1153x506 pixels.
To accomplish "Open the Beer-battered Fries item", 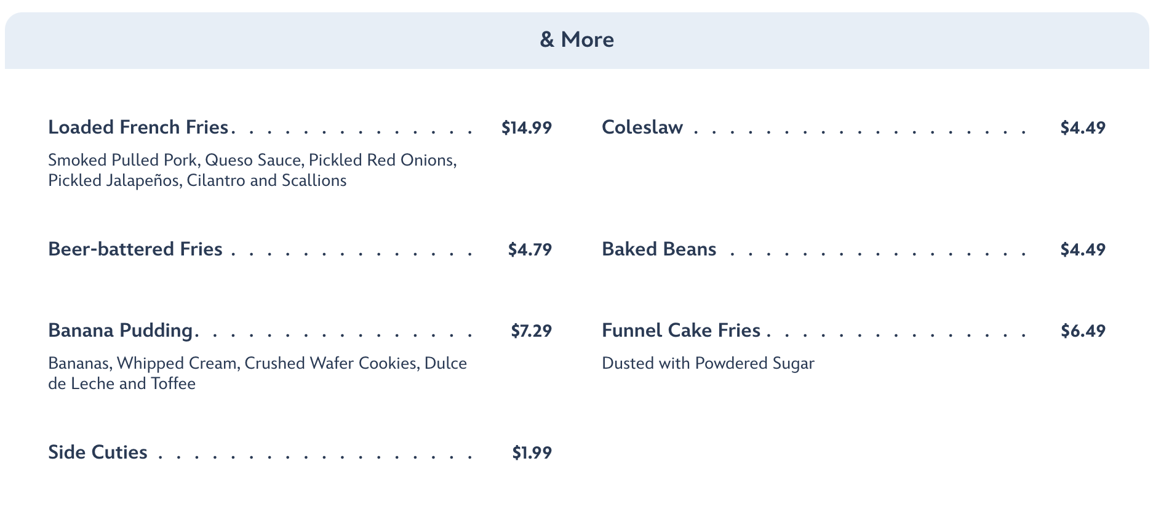I will (135, 249).
